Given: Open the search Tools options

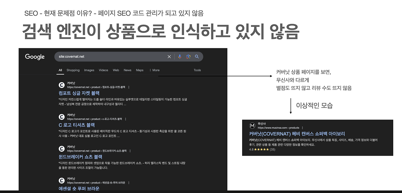Looking at the screenshot, I should tap(197, 70).
